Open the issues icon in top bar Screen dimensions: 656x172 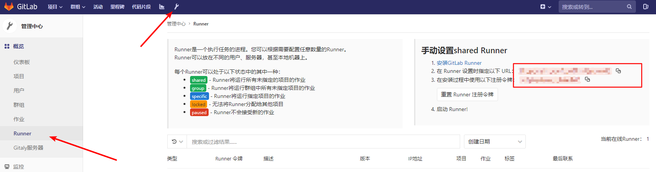pos(645,7)
